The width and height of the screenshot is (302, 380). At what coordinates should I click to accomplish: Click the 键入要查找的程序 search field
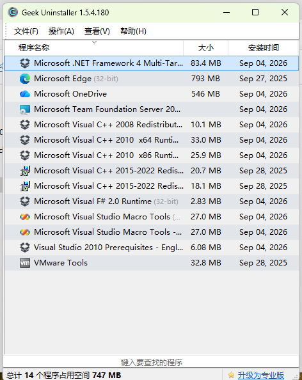(152, 362)
